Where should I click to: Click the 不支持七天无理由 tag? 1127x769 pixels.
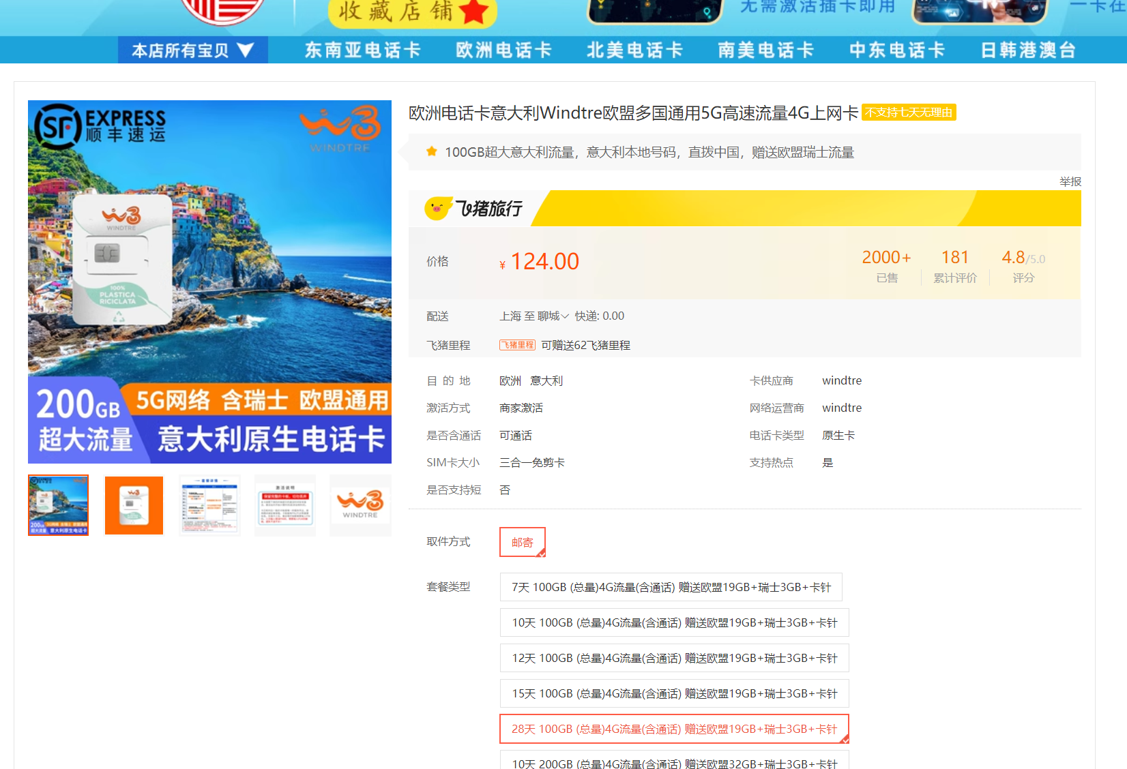pyautogui.click(x=909, y=112)
